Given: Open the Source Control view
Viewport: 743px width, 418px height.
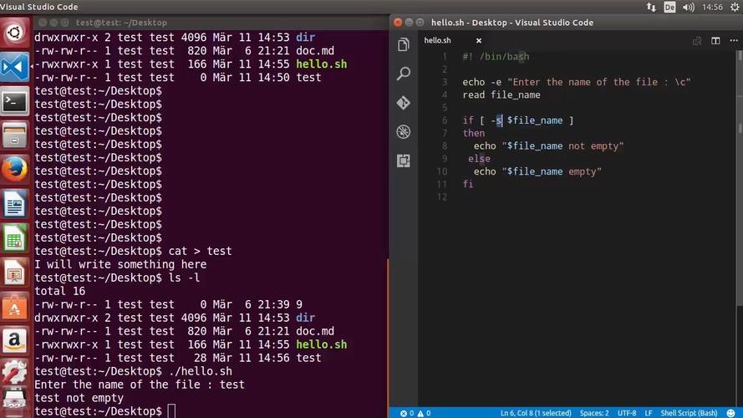Looking at the screenshot, I should click(404, 103).
